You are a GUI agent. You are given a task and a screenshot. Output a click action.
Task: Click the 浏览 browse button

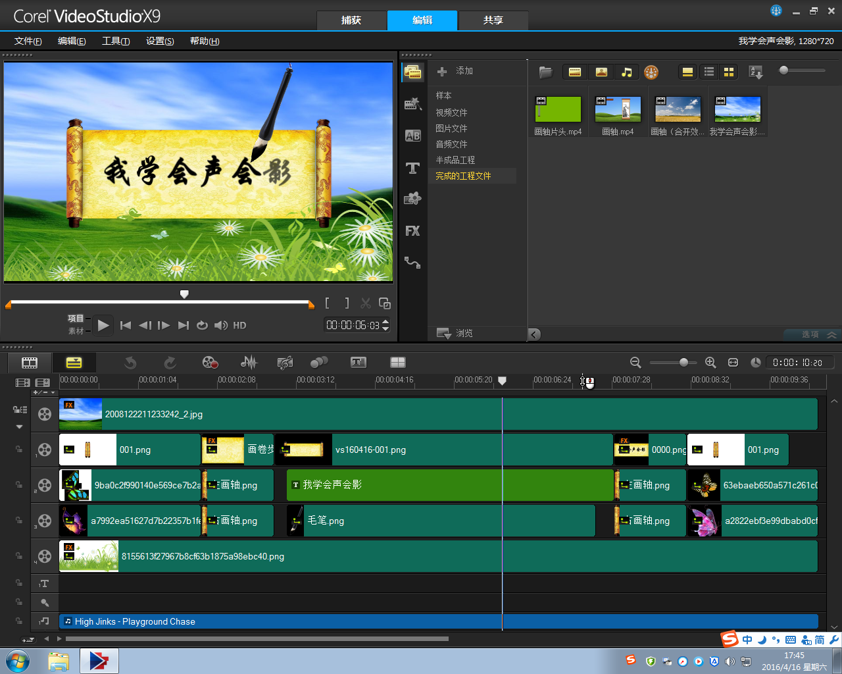[x=455, y=333]
